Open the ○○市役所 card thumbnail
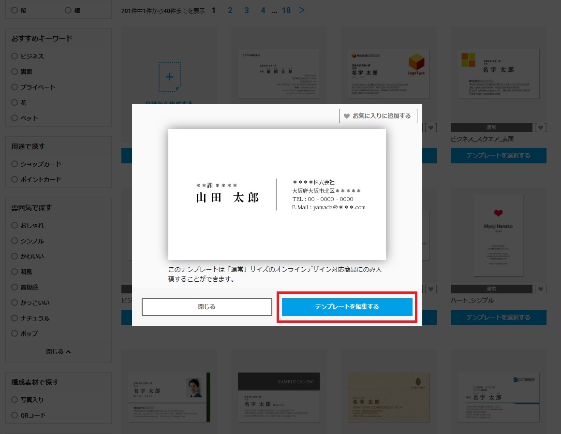 click(499, 397)
